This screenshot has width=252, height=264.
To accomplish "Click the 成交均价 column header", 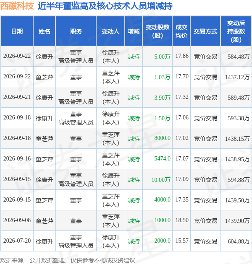I will coord(181,31).
